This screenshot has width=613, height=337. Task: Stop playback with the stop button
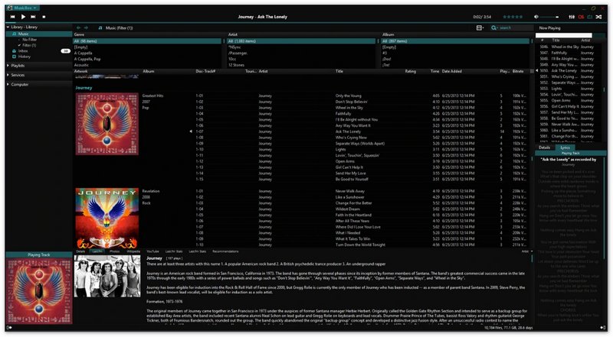[x=44, y=17]
